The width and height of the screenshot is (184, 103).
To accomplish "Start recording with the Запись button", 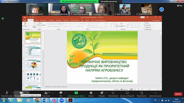I will click(91, 94).
